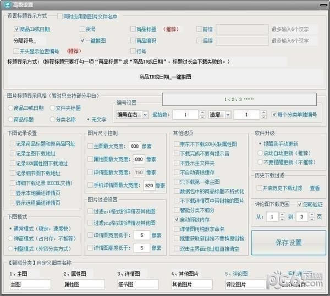Enable 过滤gif格式的详情及其他图 checkbox
Viewport: 330px width, 296px height.
click(90, 211)
